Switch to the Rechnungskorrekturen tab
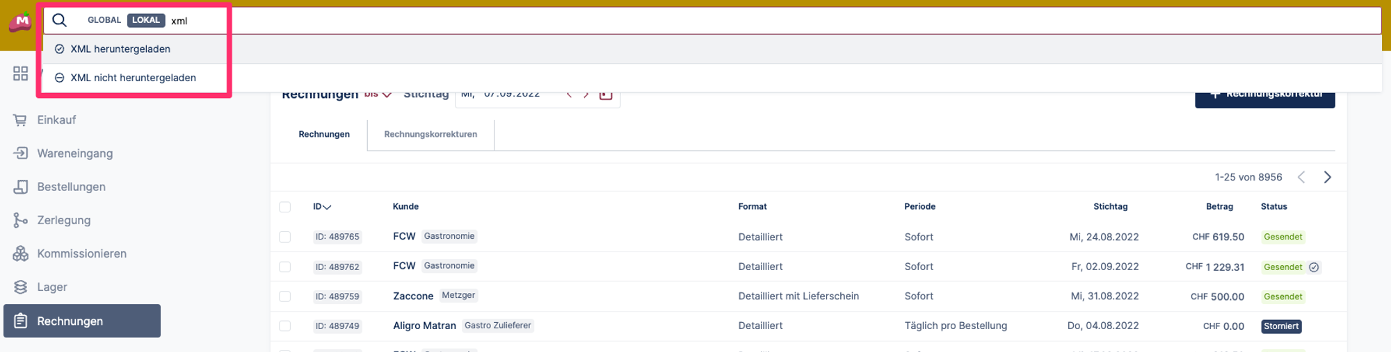This screenshot has height=352, width=1391. click(431, 134)
